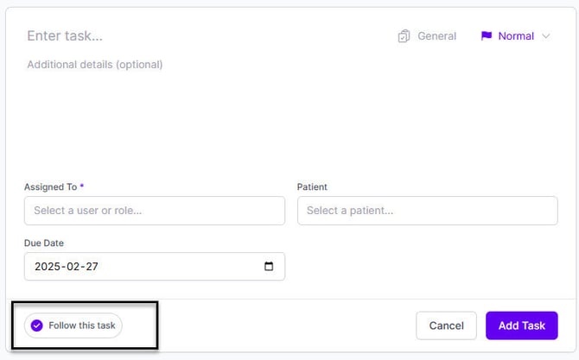
Task: Select the year 2025 in the due date
Action: 48,266
